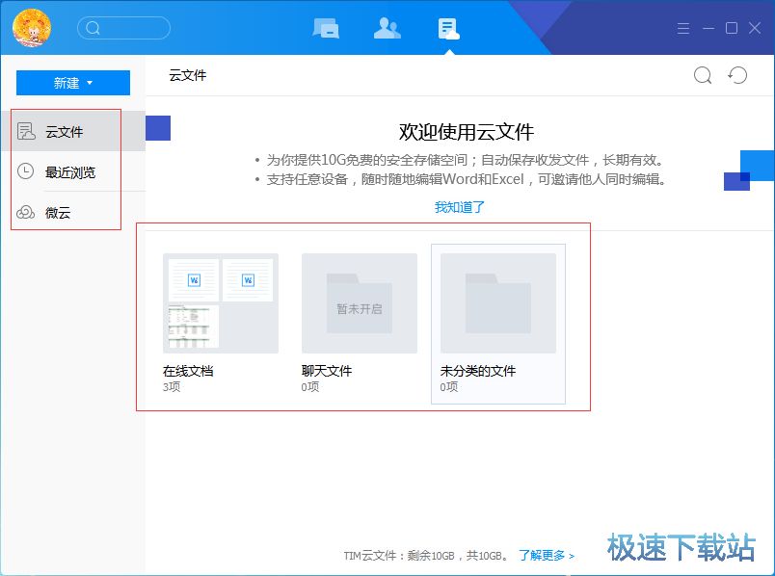Select 微云 in the sidebar
The height and width of the screenshot is (576, 775).
[x=73, y=213]
